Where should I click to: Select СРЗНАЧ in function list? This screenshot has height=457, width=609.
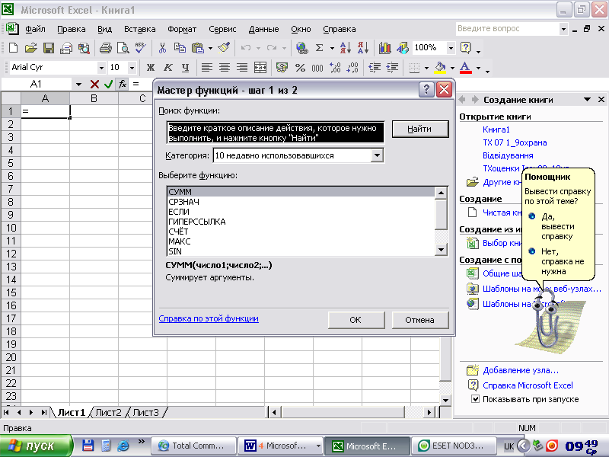coord(301,202)
